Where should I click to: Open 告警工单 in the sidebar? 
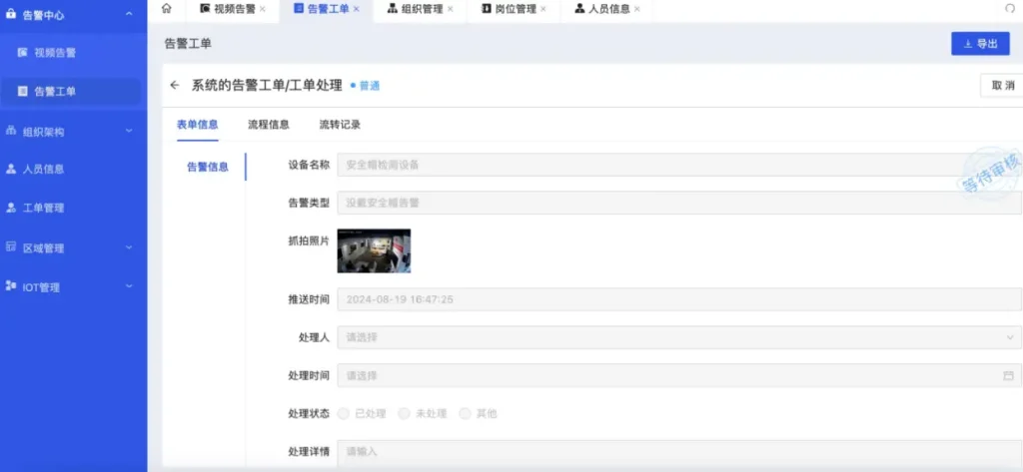[71, 91]
